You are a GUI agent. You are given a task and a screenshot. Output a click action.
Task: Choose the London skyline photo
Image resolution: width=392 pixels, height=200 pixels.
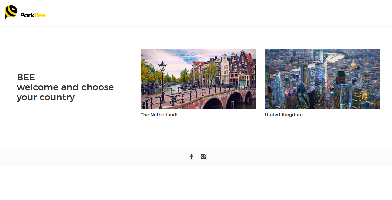(x=322, y=79)
